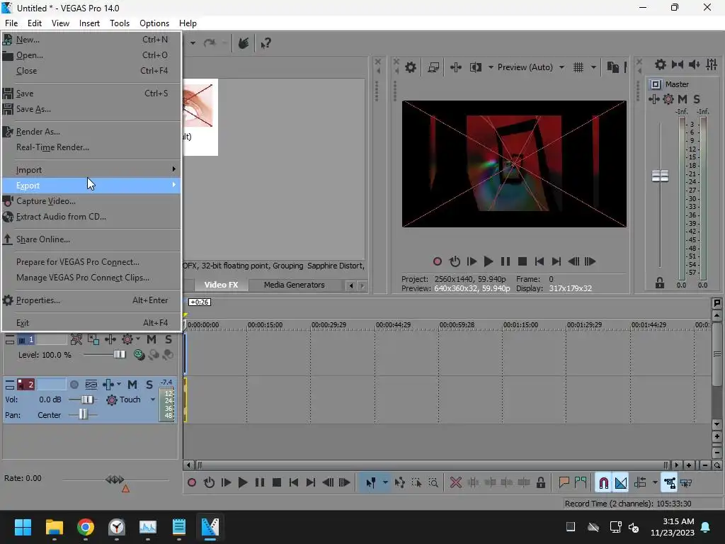Viewport: 725px width, 544px height.
Task: Click the track 2 Pan slider
Action: click(x=83, y=414)
